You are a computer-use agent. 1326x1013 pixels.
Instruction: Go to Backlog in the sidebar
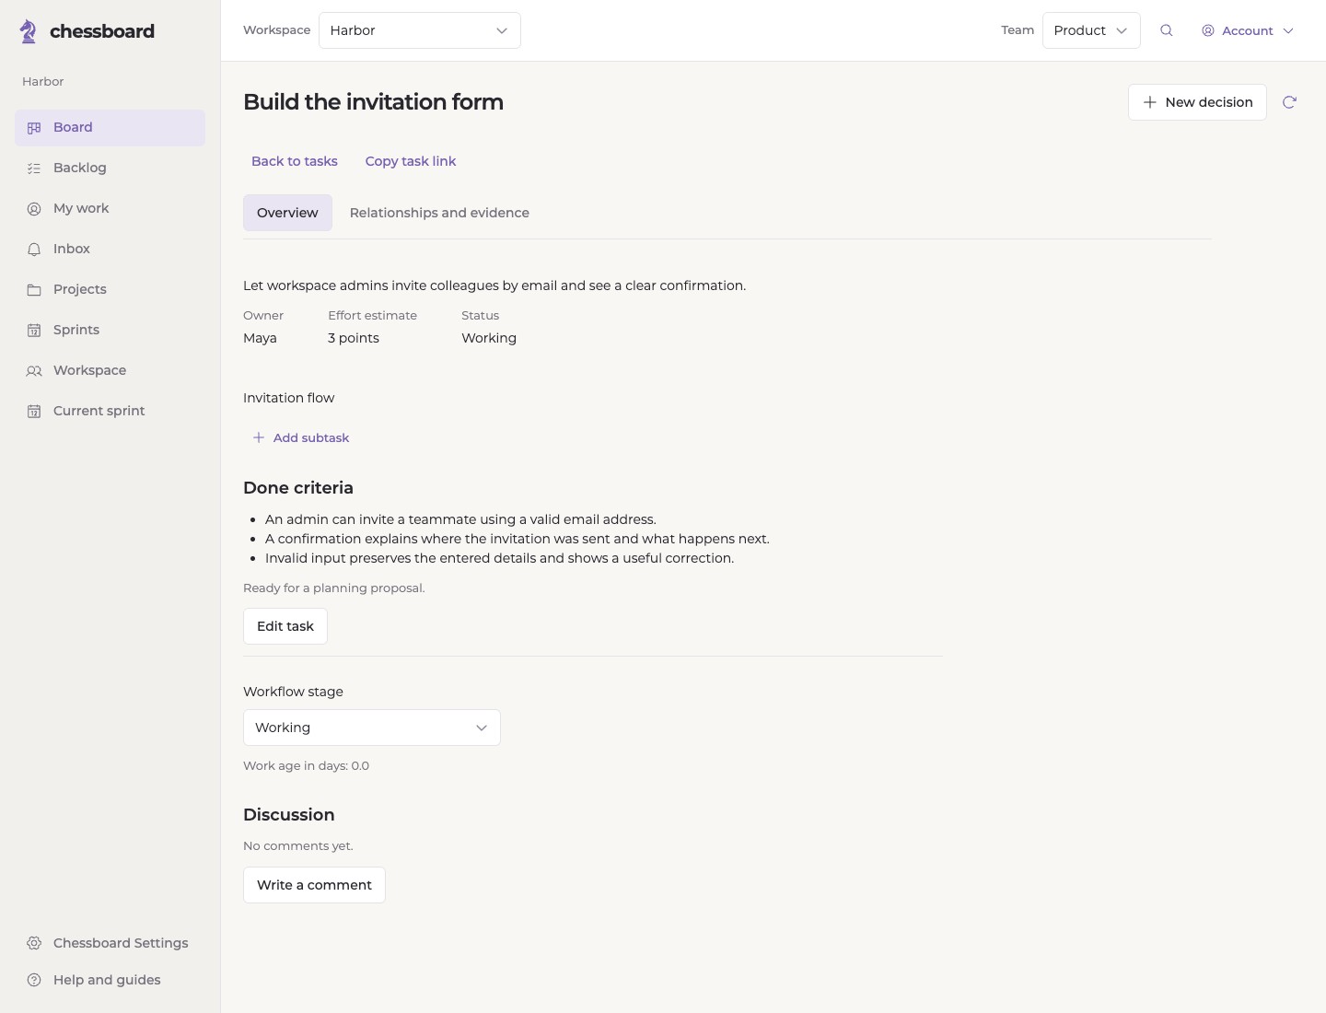pos(110,169)
